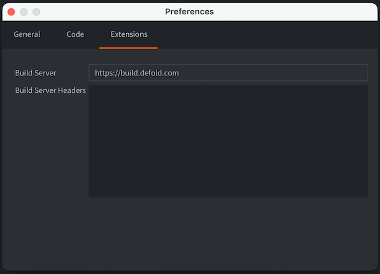Click the word "defold" in the server URL
The height and width of the screenshot is (274, 380).
[148, 73]
